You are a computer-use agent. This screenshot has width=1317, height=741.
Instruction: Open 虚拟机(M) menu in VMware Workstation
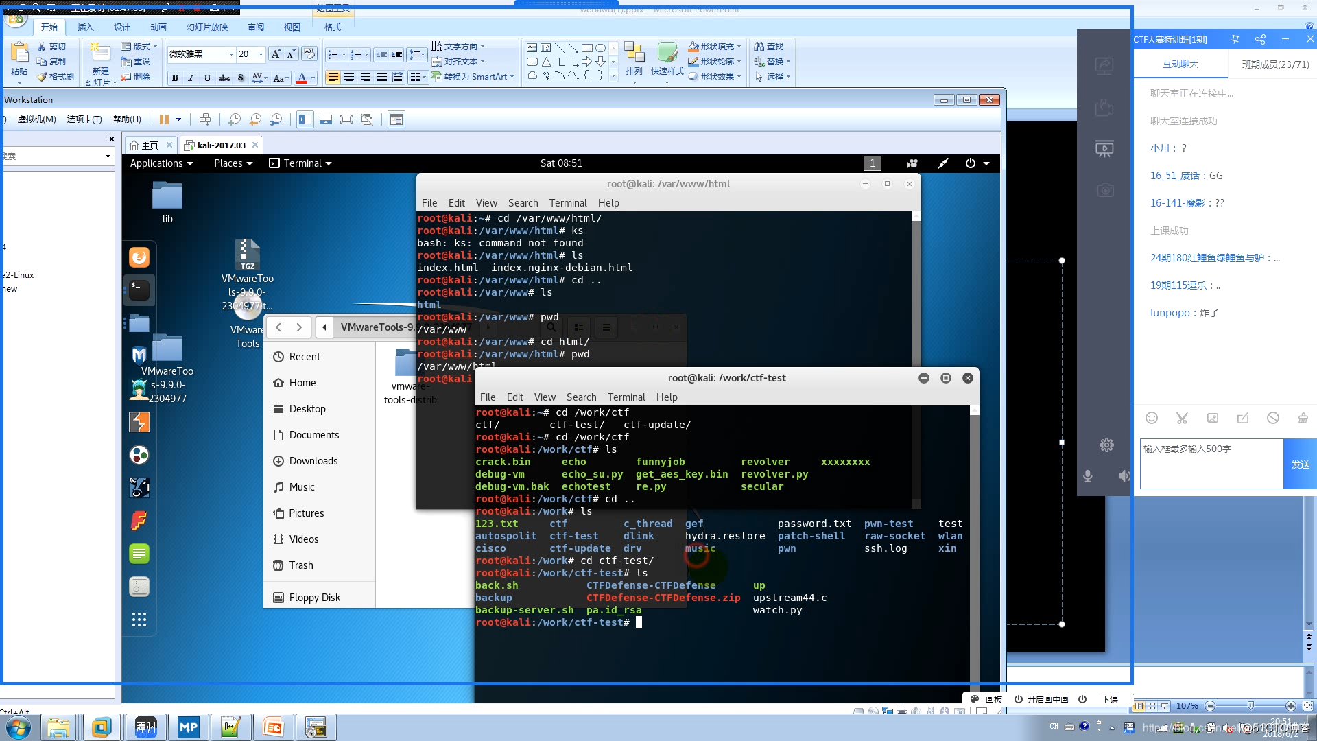[36, 119]
